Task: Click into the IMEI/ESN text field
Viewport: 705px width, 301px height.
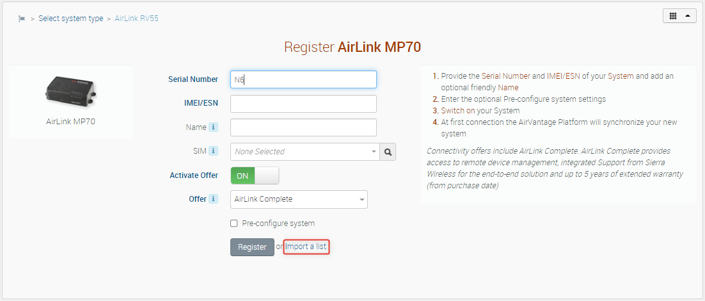Action: click(x=303, y=104)
